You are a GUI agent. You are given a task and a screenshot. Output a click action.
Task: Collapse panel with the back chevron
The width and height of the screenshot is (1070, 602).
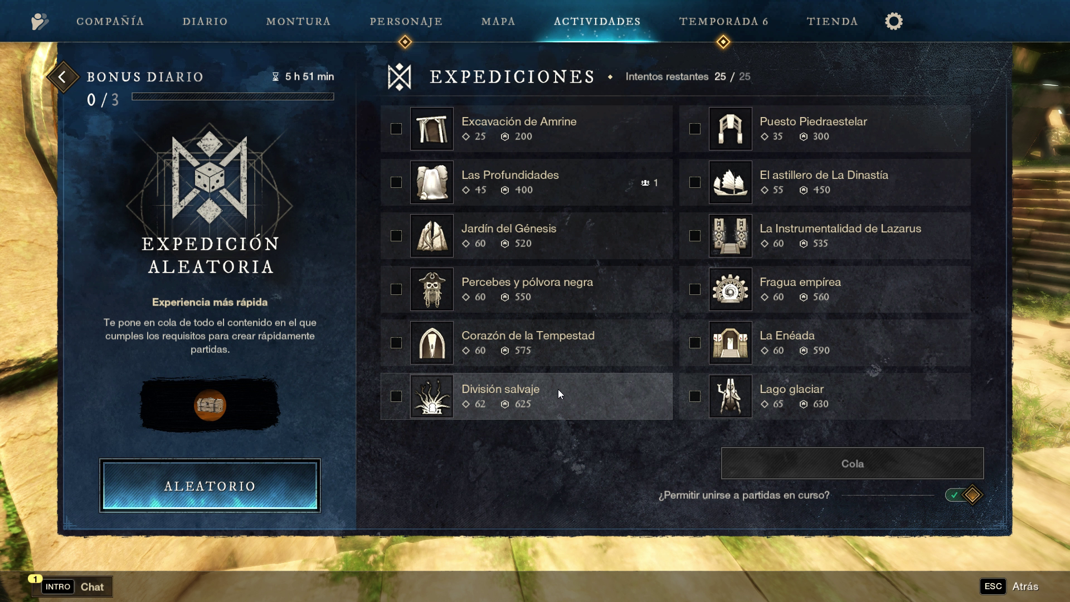62,77
